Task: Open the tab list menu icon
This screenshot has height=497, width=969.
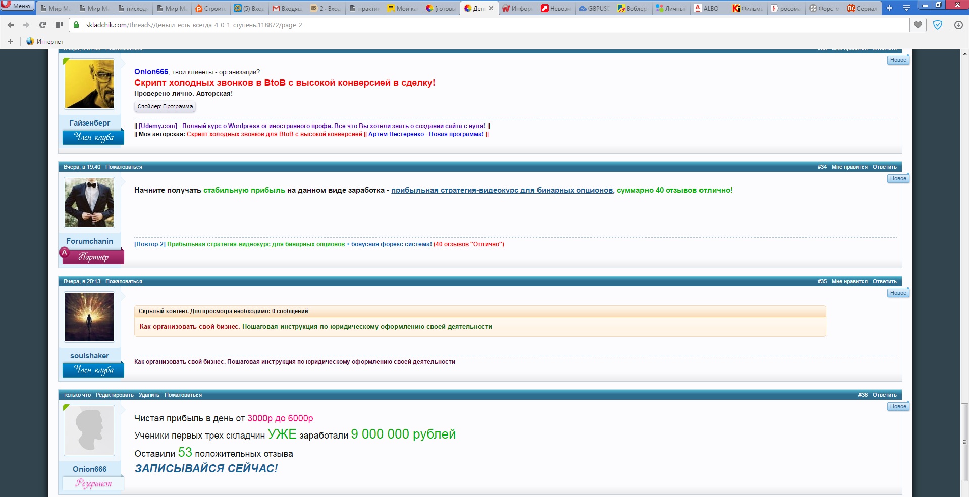Action: point(906,8)
